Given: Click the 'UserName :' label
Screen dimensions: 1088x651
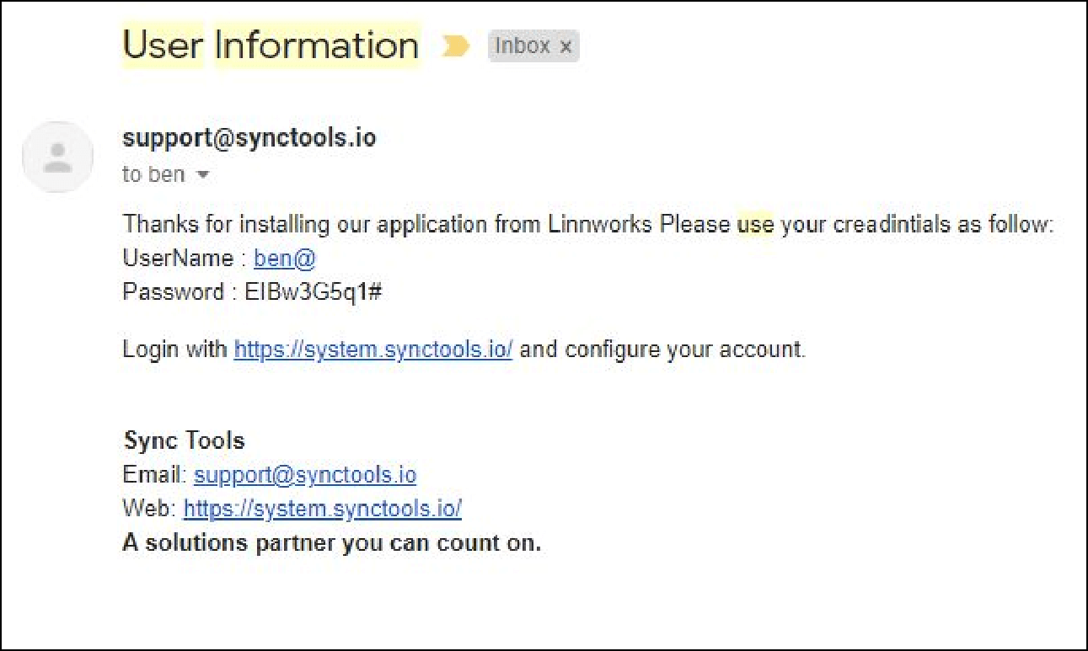Looking at the screenshot, I should [x=185, y=259].
